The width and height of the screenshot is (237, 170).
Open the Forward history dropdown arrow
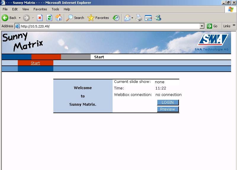(33, 18)
